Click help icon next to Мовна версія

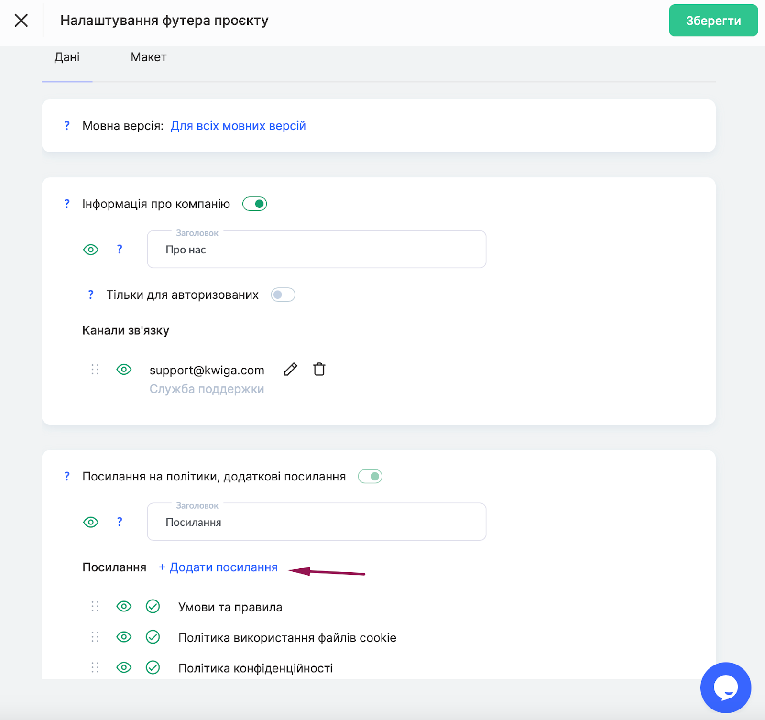pyautogui.click(x=67, y=126)
